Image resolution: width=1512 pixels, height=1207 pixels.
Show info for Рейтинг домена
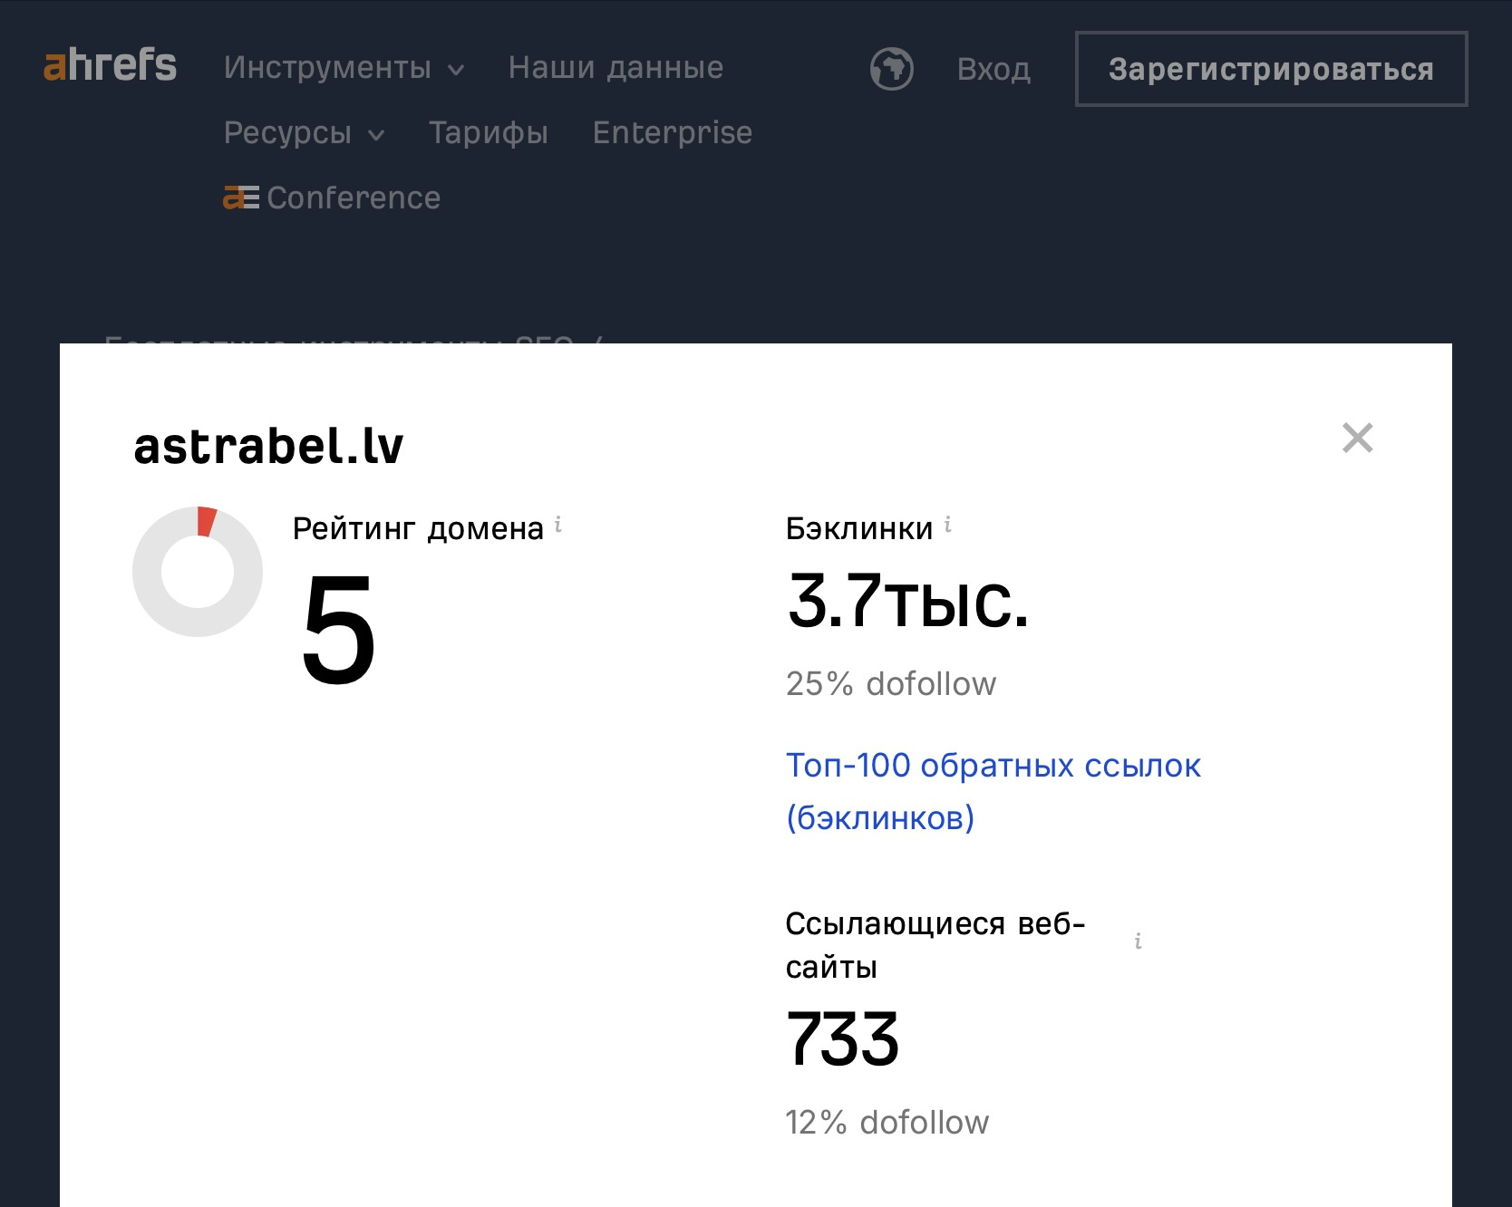(558, 525)
